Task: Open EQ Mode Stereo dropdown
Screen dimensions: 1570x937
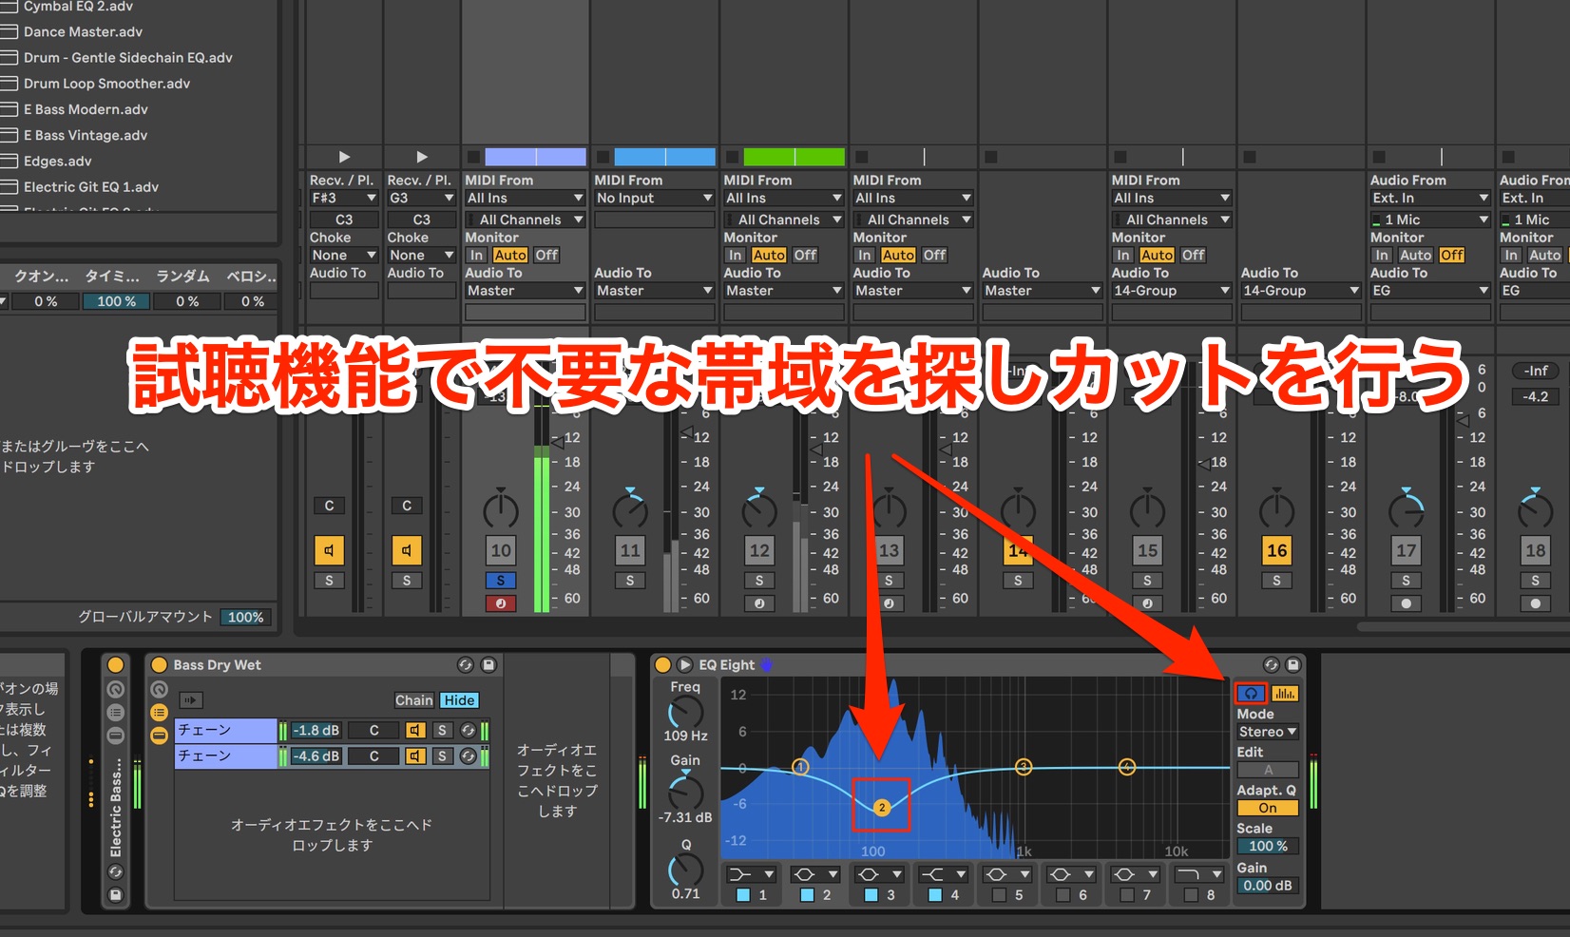Action: 1268,732
